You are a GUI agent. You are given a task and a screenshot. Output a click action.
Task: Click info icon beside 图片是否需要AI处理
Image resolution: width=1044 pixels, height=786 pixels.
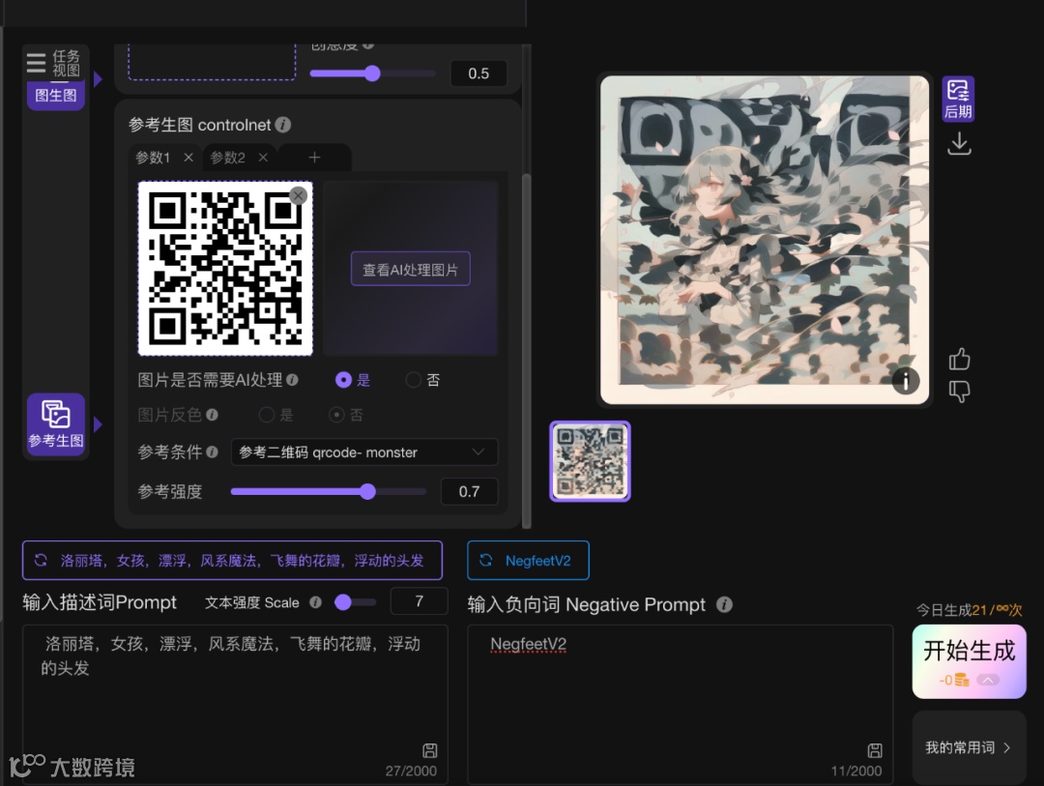tap(292, 380)
